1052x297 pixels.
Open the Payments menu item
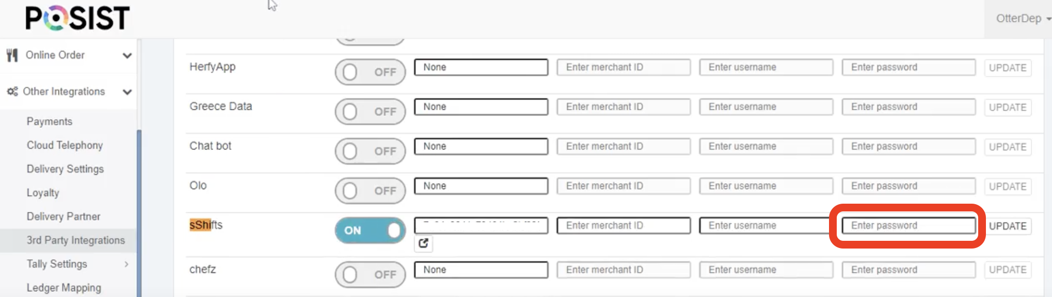click(50, 122)
